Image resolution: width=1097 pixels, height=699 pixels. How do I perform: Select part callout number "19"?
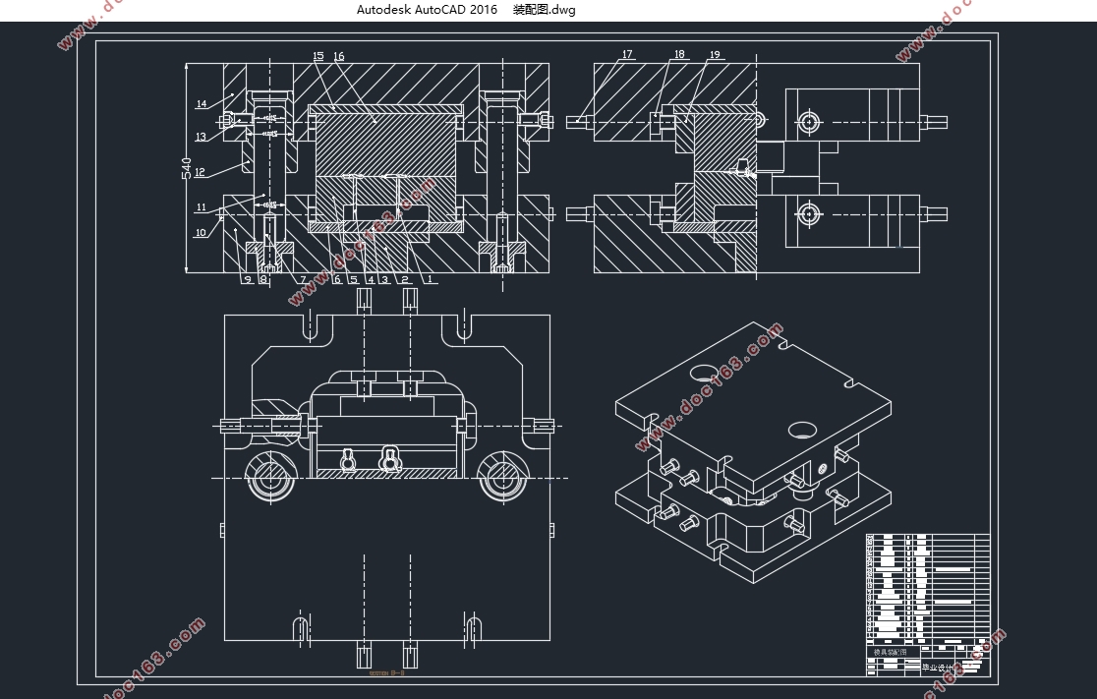715,55
